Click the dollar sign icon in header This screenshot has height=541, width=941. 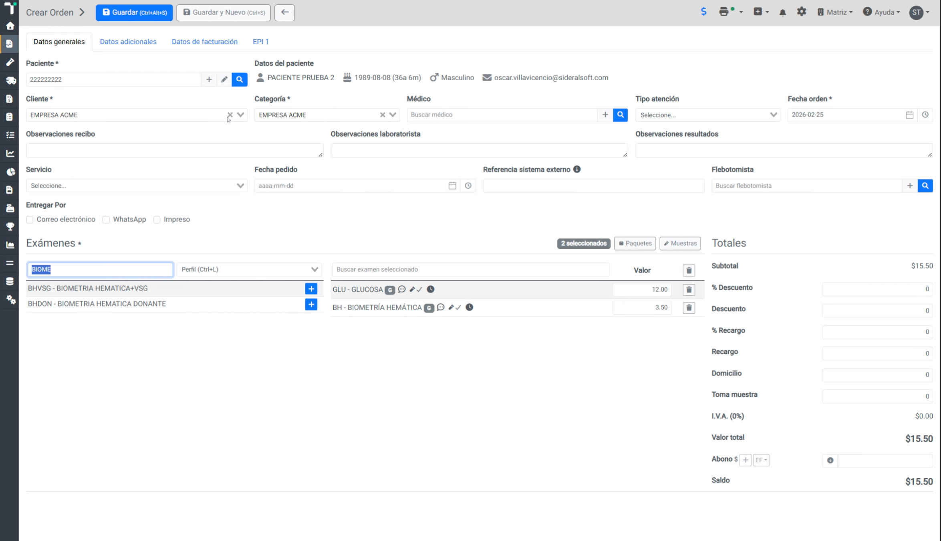704,12
